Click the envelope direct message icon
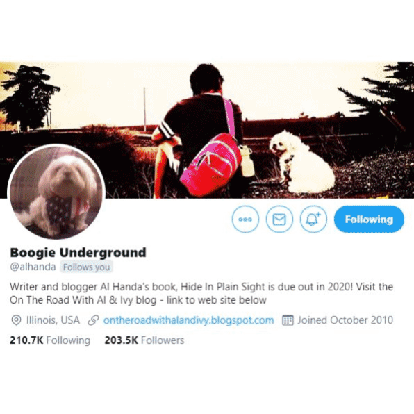 (x=279, y=219)
